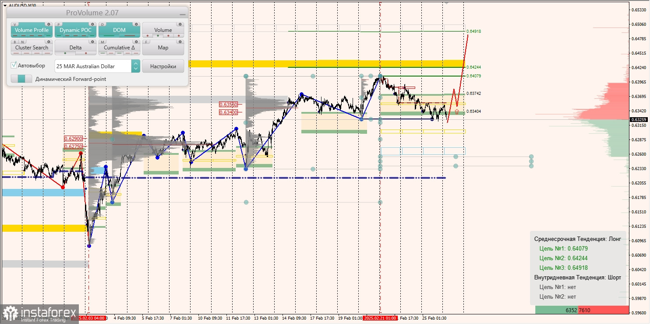Viewport: 650px width, 324px height.
Task: Click Цель №3: 0.64918 in info box
Action: 563,268
